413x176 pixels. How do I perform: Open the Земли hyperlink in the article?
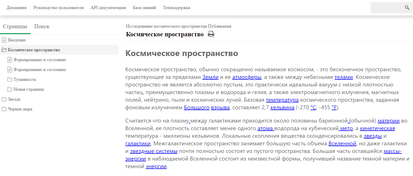(210, 77)
